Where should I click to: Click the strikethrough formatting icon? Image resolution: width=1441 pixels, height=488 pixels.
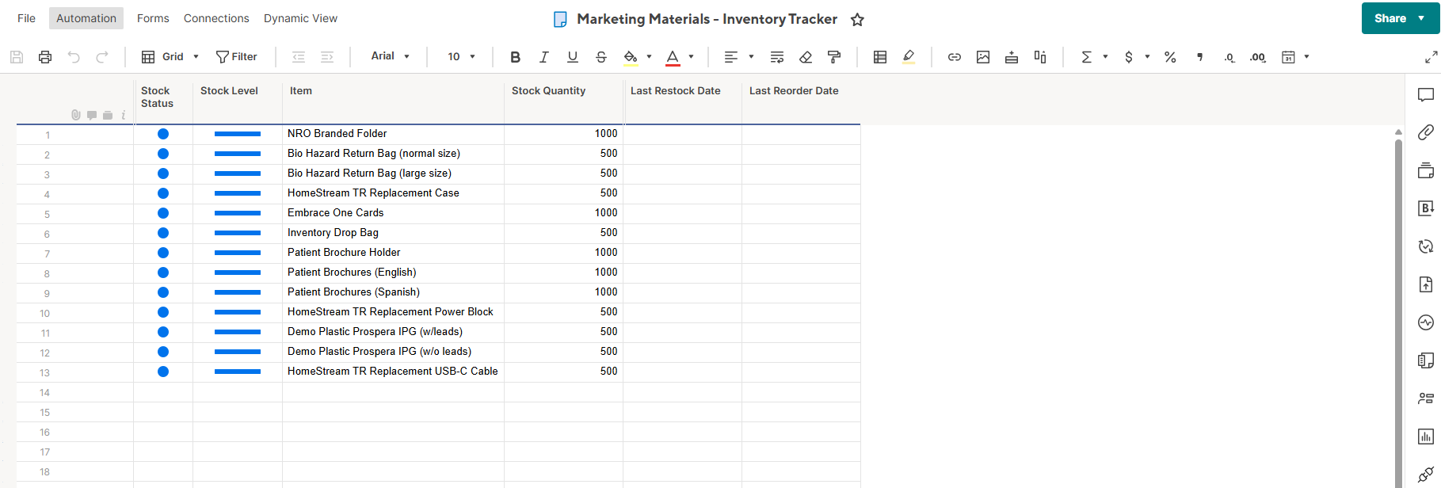[601, 57]
